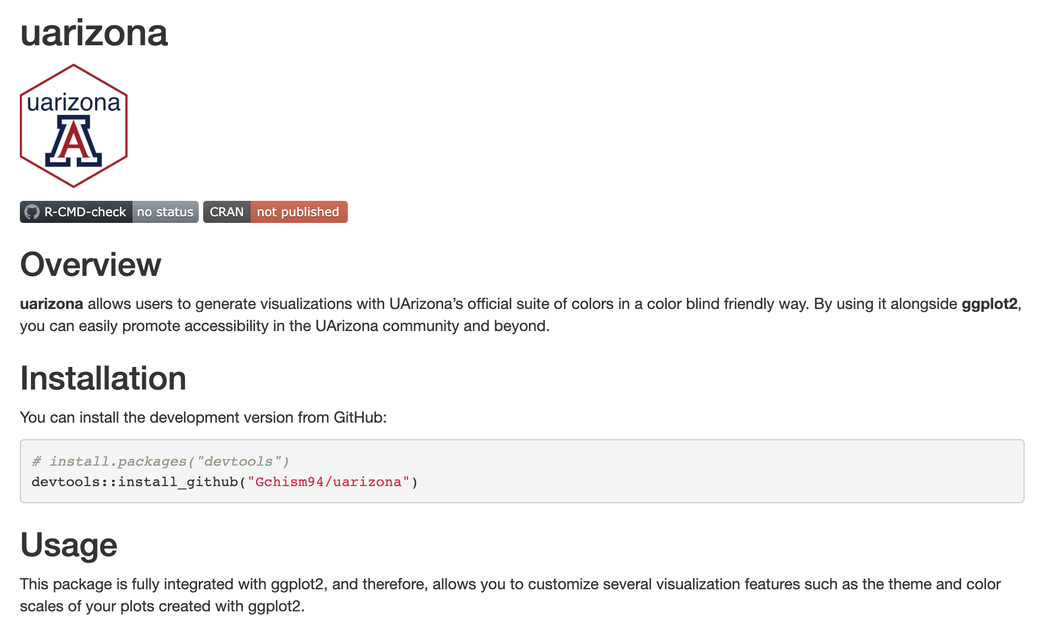1039x629 pixels.
Task: Click the uarizona wordmark inside the hexagon
Action: (73, 103)
